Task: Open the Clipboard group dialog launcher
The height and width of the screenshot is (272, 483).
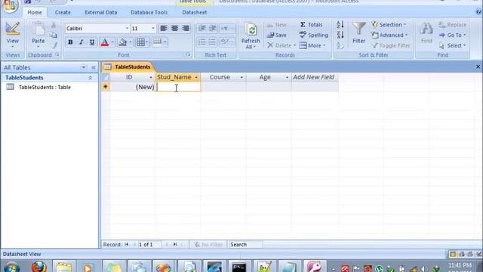Action: pos(57,55)
